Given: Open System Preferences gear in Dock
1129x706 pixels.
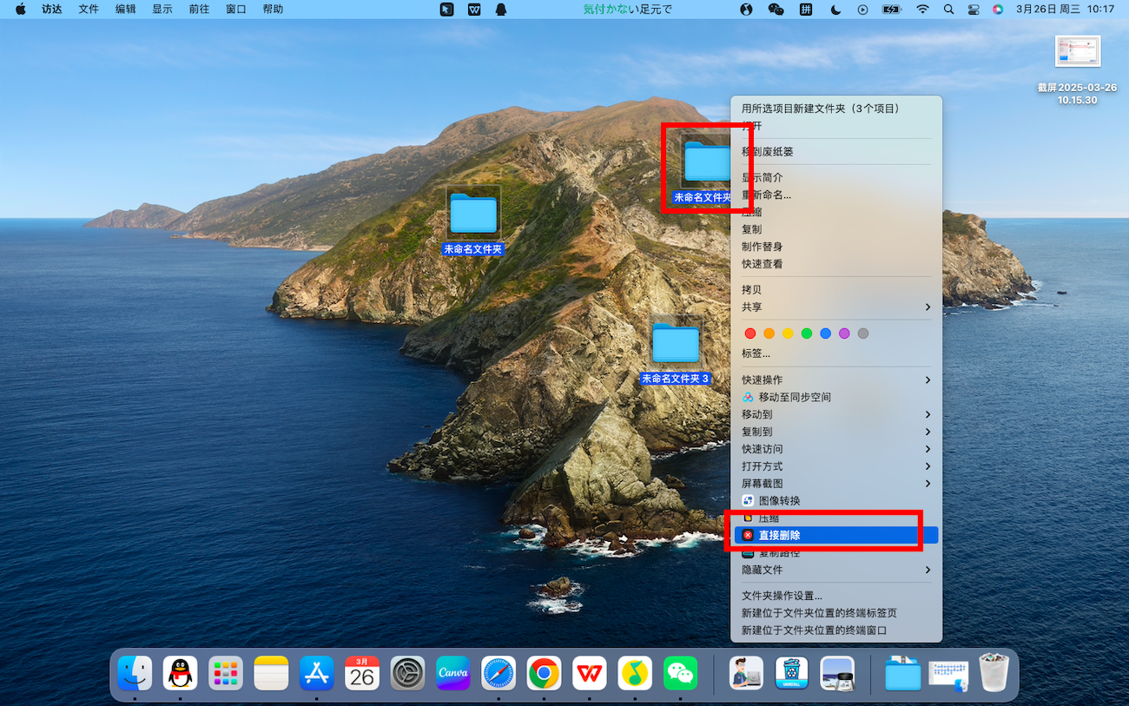Looking at the screenshot, I should [x=407, y=673].
